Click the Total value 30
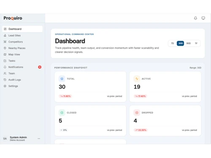 (62, 87)
